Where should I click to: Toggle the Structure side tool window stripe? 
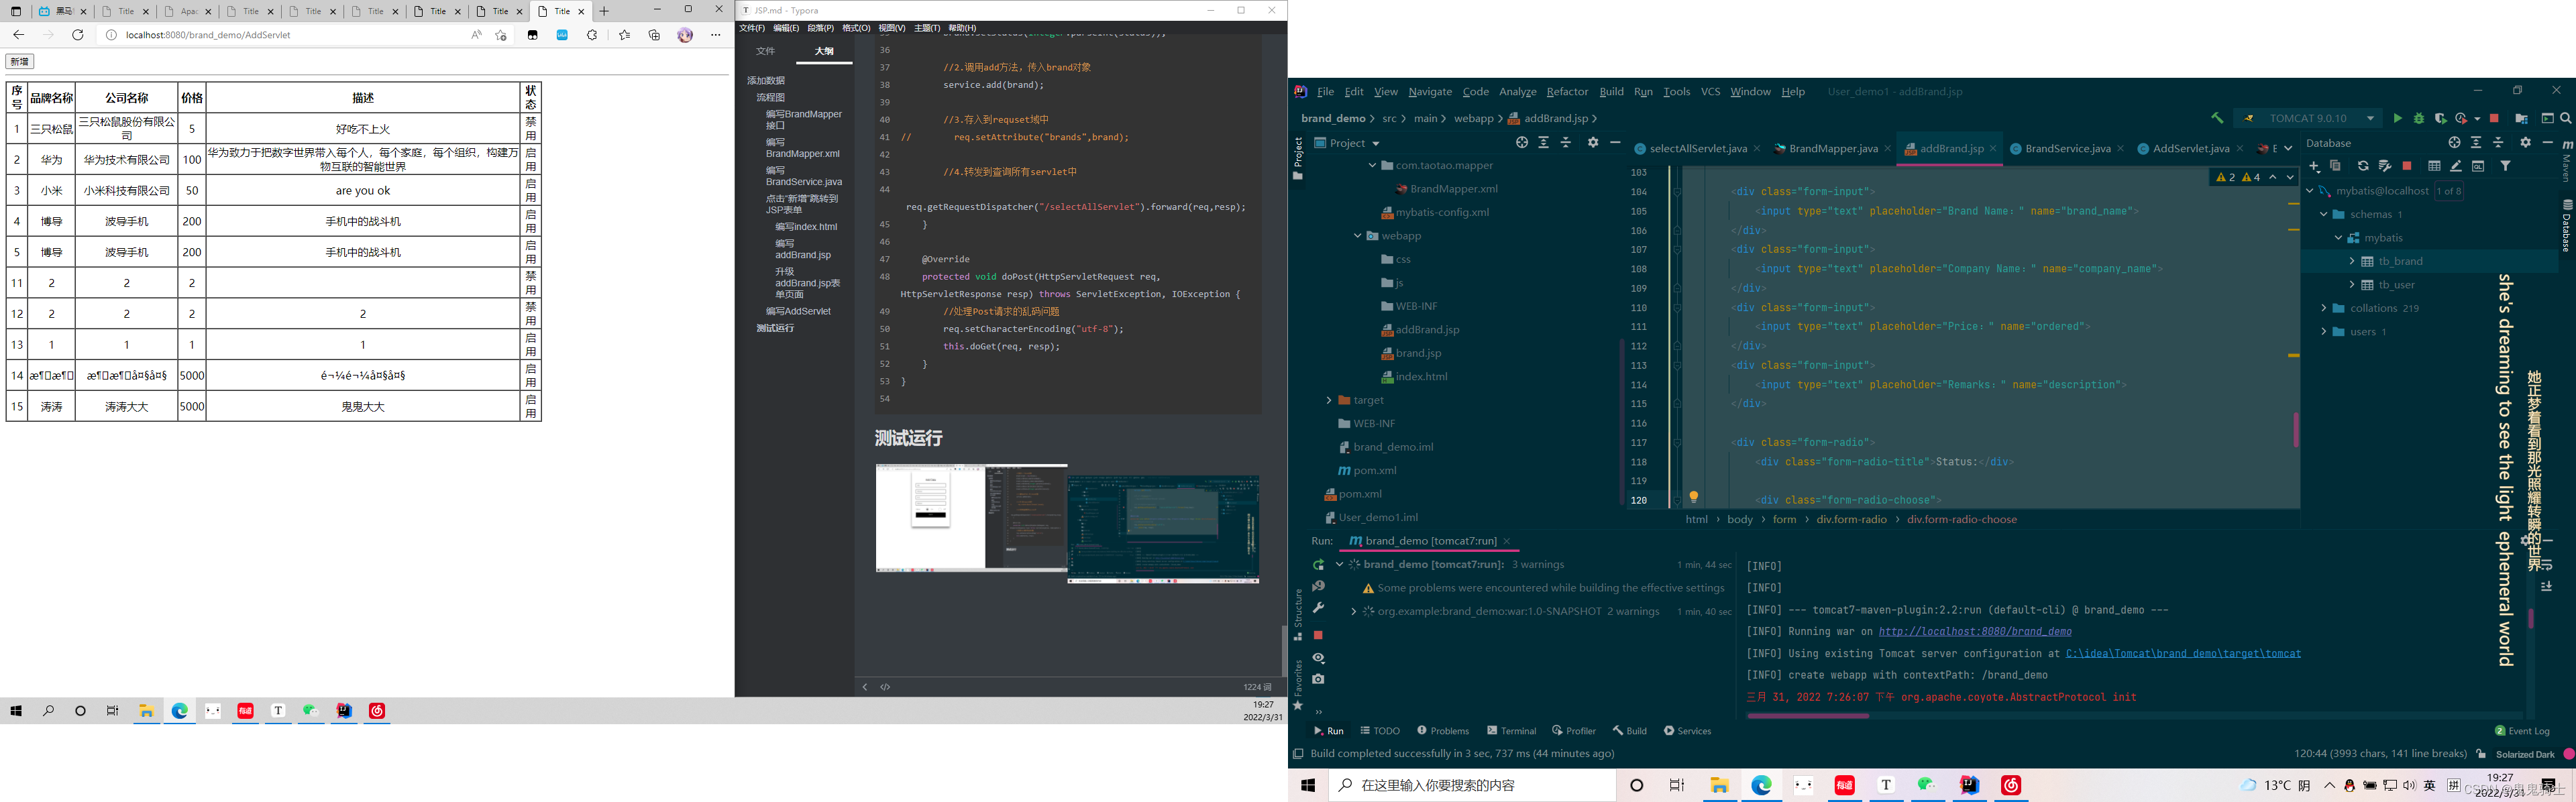tap(1298, 614)
